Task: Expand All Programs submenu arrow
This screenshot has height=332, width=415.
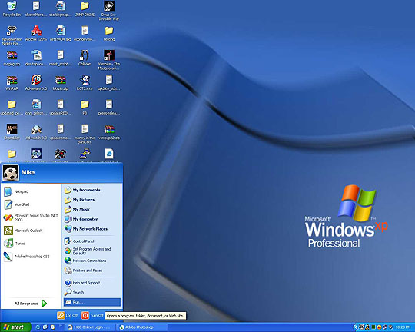Action: pyautogui.click(x=45, y=304)
